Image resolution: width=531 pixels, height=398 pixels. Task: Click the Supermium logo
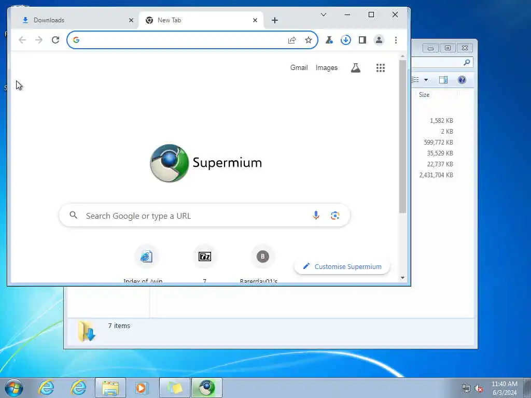(205, 163)
